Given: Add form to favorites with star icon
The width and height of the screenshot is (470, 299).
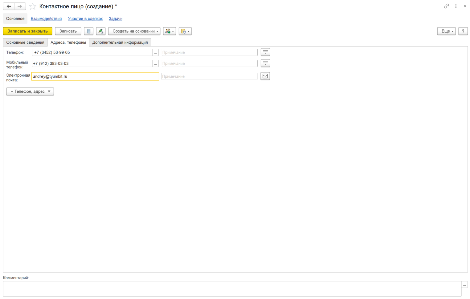Looking at the screenshot, I should pyautogui.click(x=33, y=6).
